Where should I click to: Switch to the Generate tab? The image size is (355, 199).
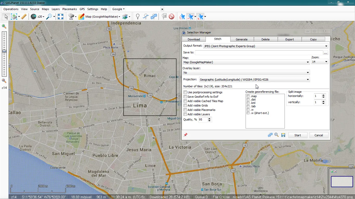[x=242, y=39]
